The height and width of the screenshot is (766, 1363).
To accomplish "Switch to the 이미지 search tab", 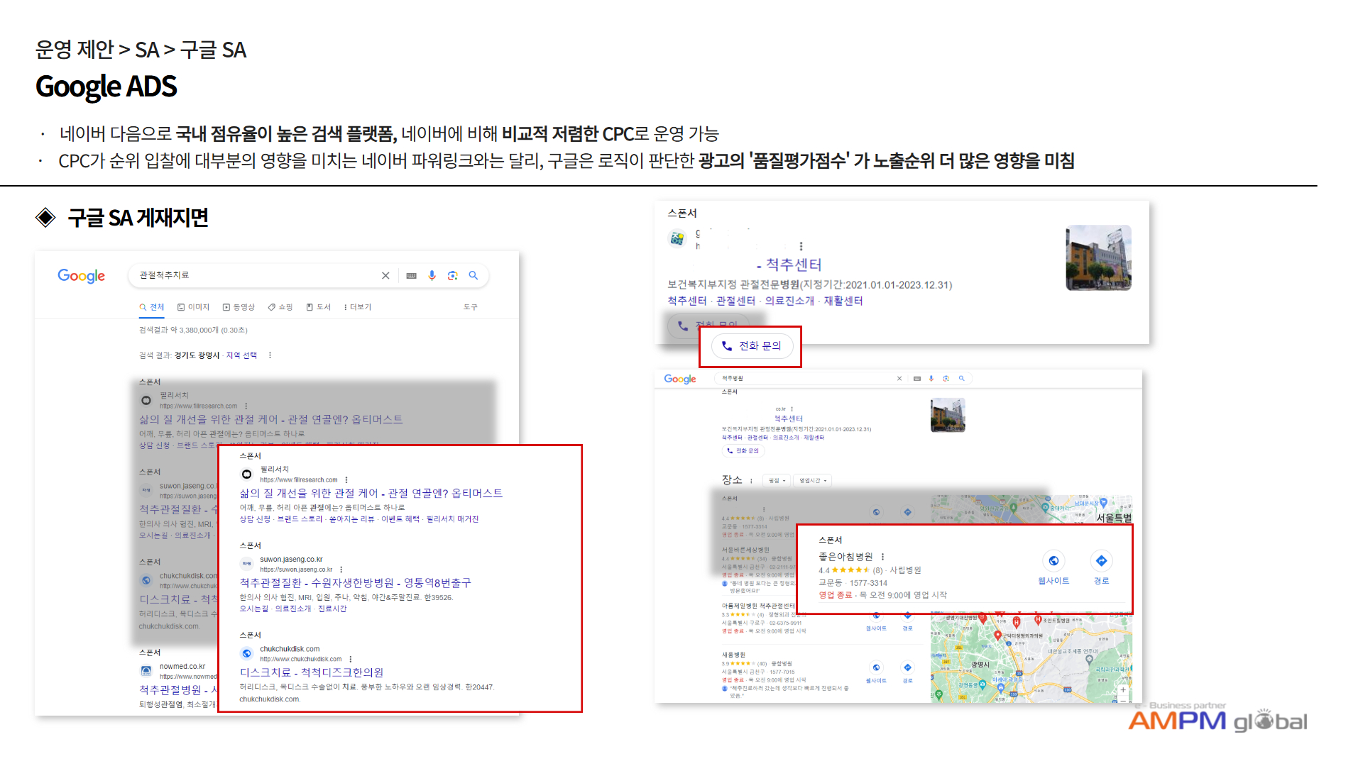I will pos(194,307).
